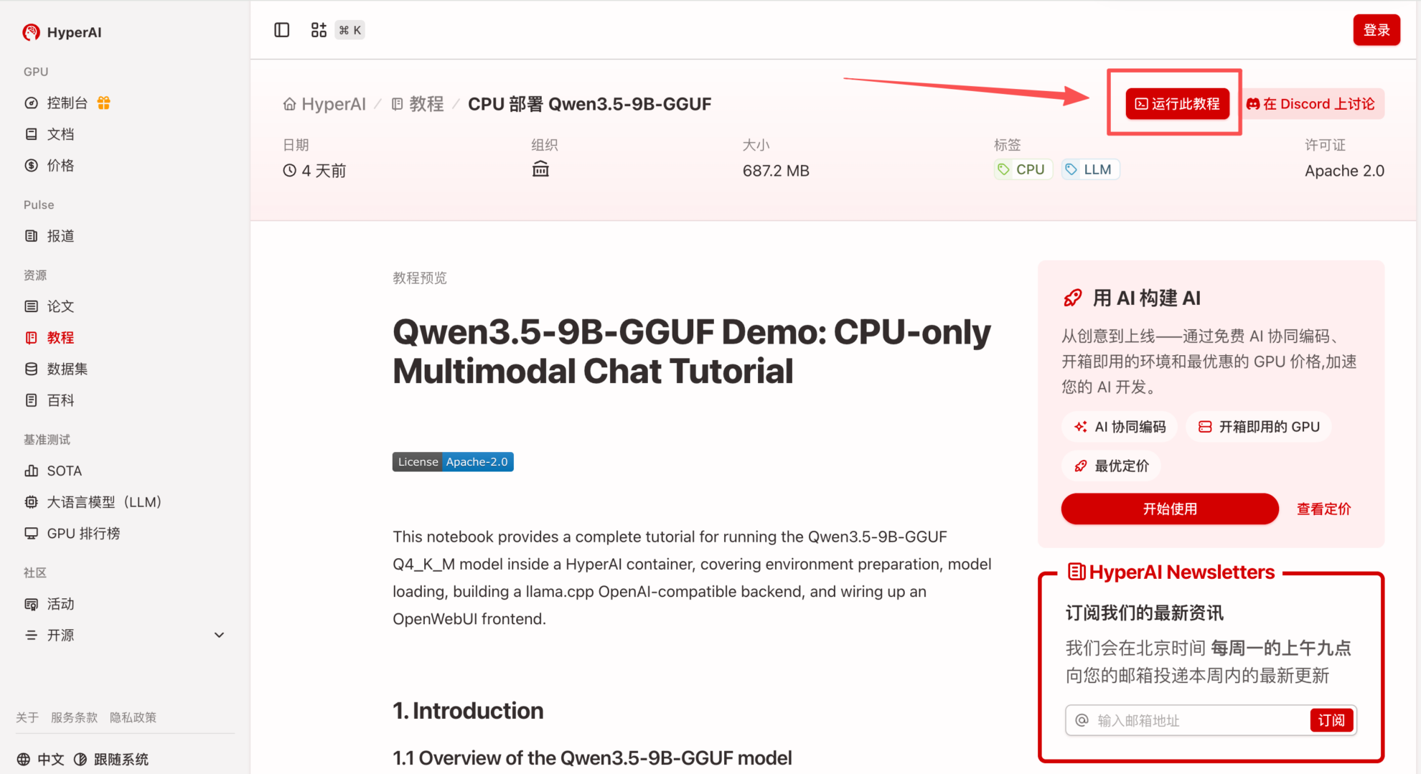Image resolution: width=1421 pixels, height=774 pixels.
Task: Click the 运行此教程 button
Action: [x=1177, y=104]
